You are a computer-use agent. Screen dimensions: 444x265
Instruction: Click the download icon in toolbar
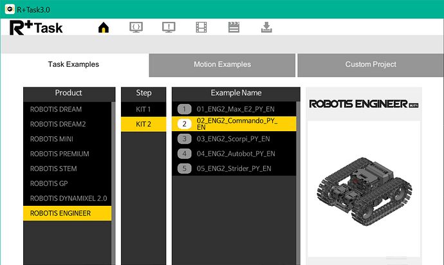tap(266, 28)
